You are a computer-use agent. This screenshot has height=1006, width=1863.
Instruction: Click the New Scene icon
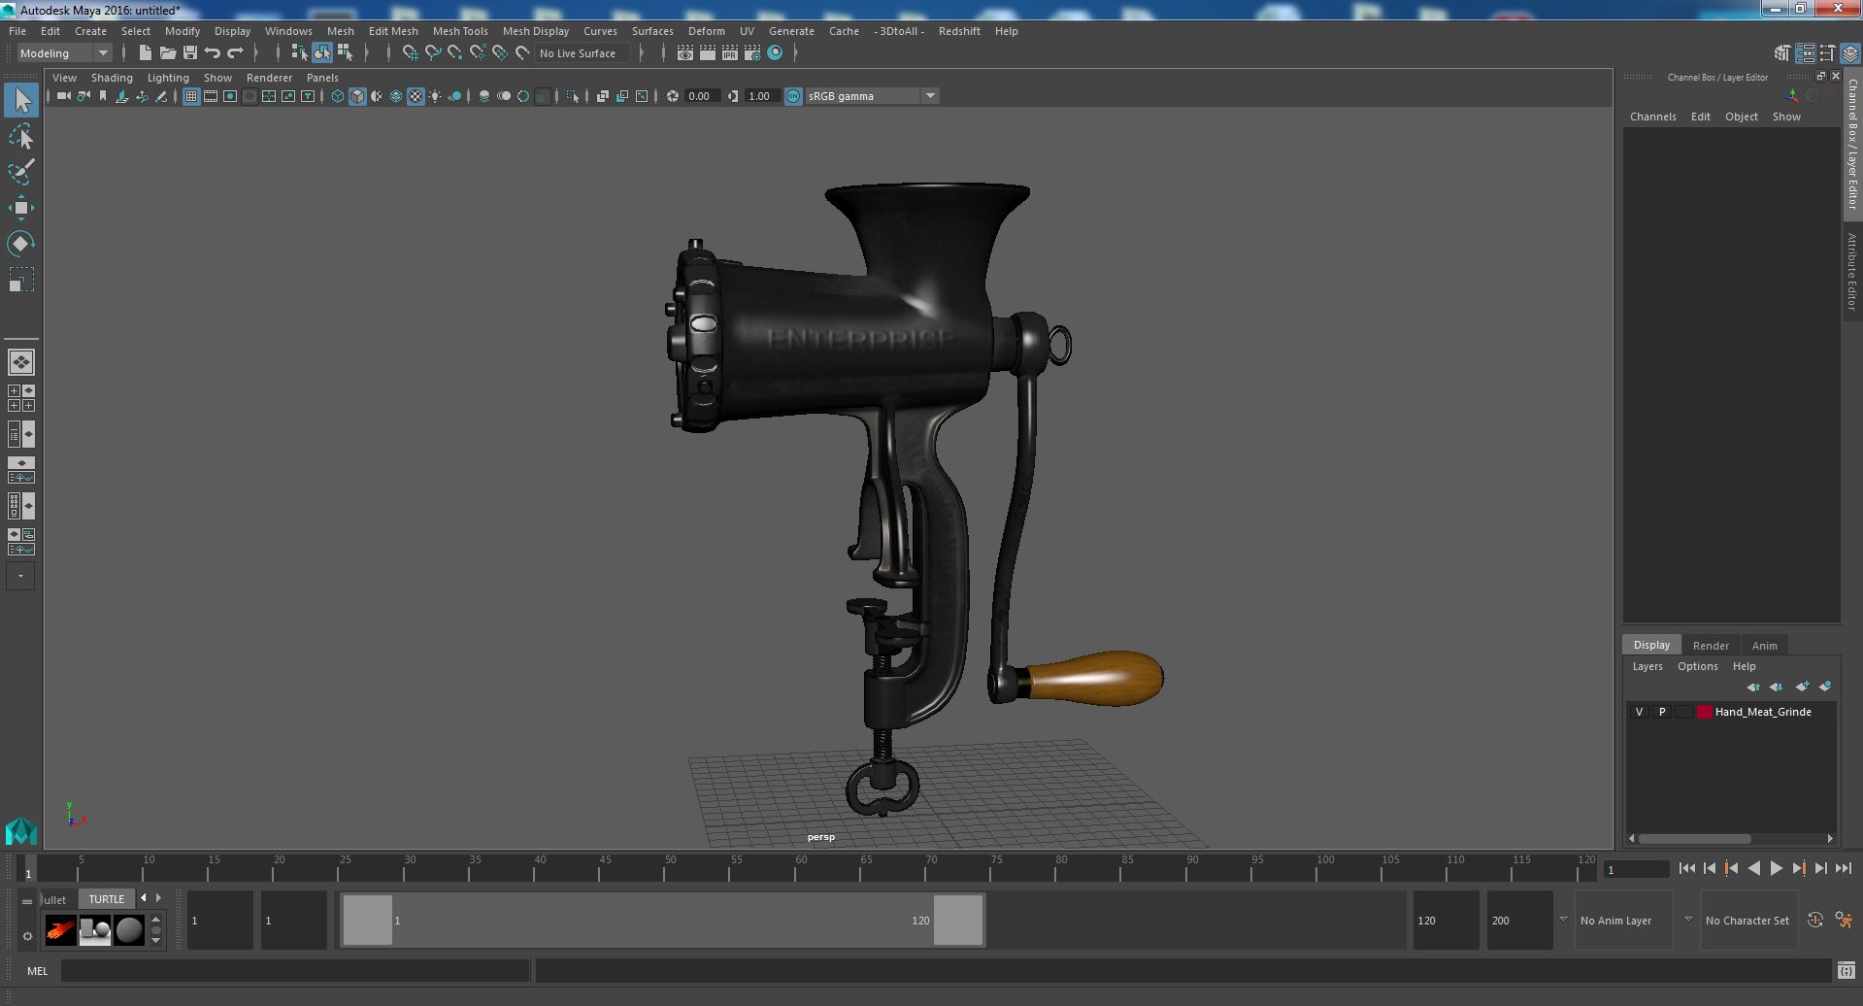(x=145, y=53)
